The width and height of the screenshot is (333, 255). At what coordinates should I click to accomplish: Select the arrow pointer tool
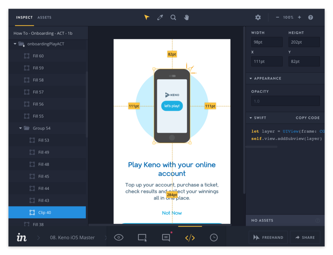click(147, 17)
